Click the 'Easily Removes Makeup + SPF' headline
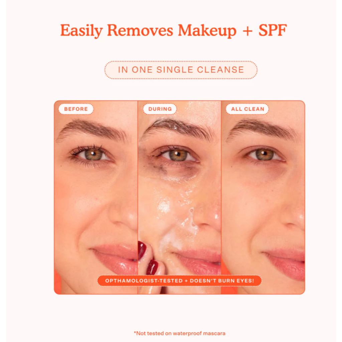Screen dimensions: 342x342 coord(173,30)
